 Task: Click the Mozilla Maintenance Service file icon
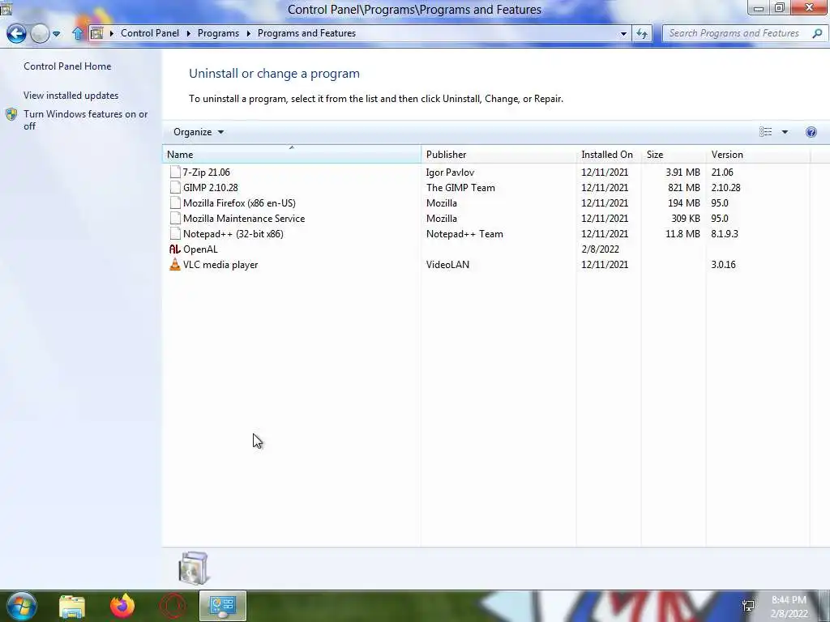(175, 218)
